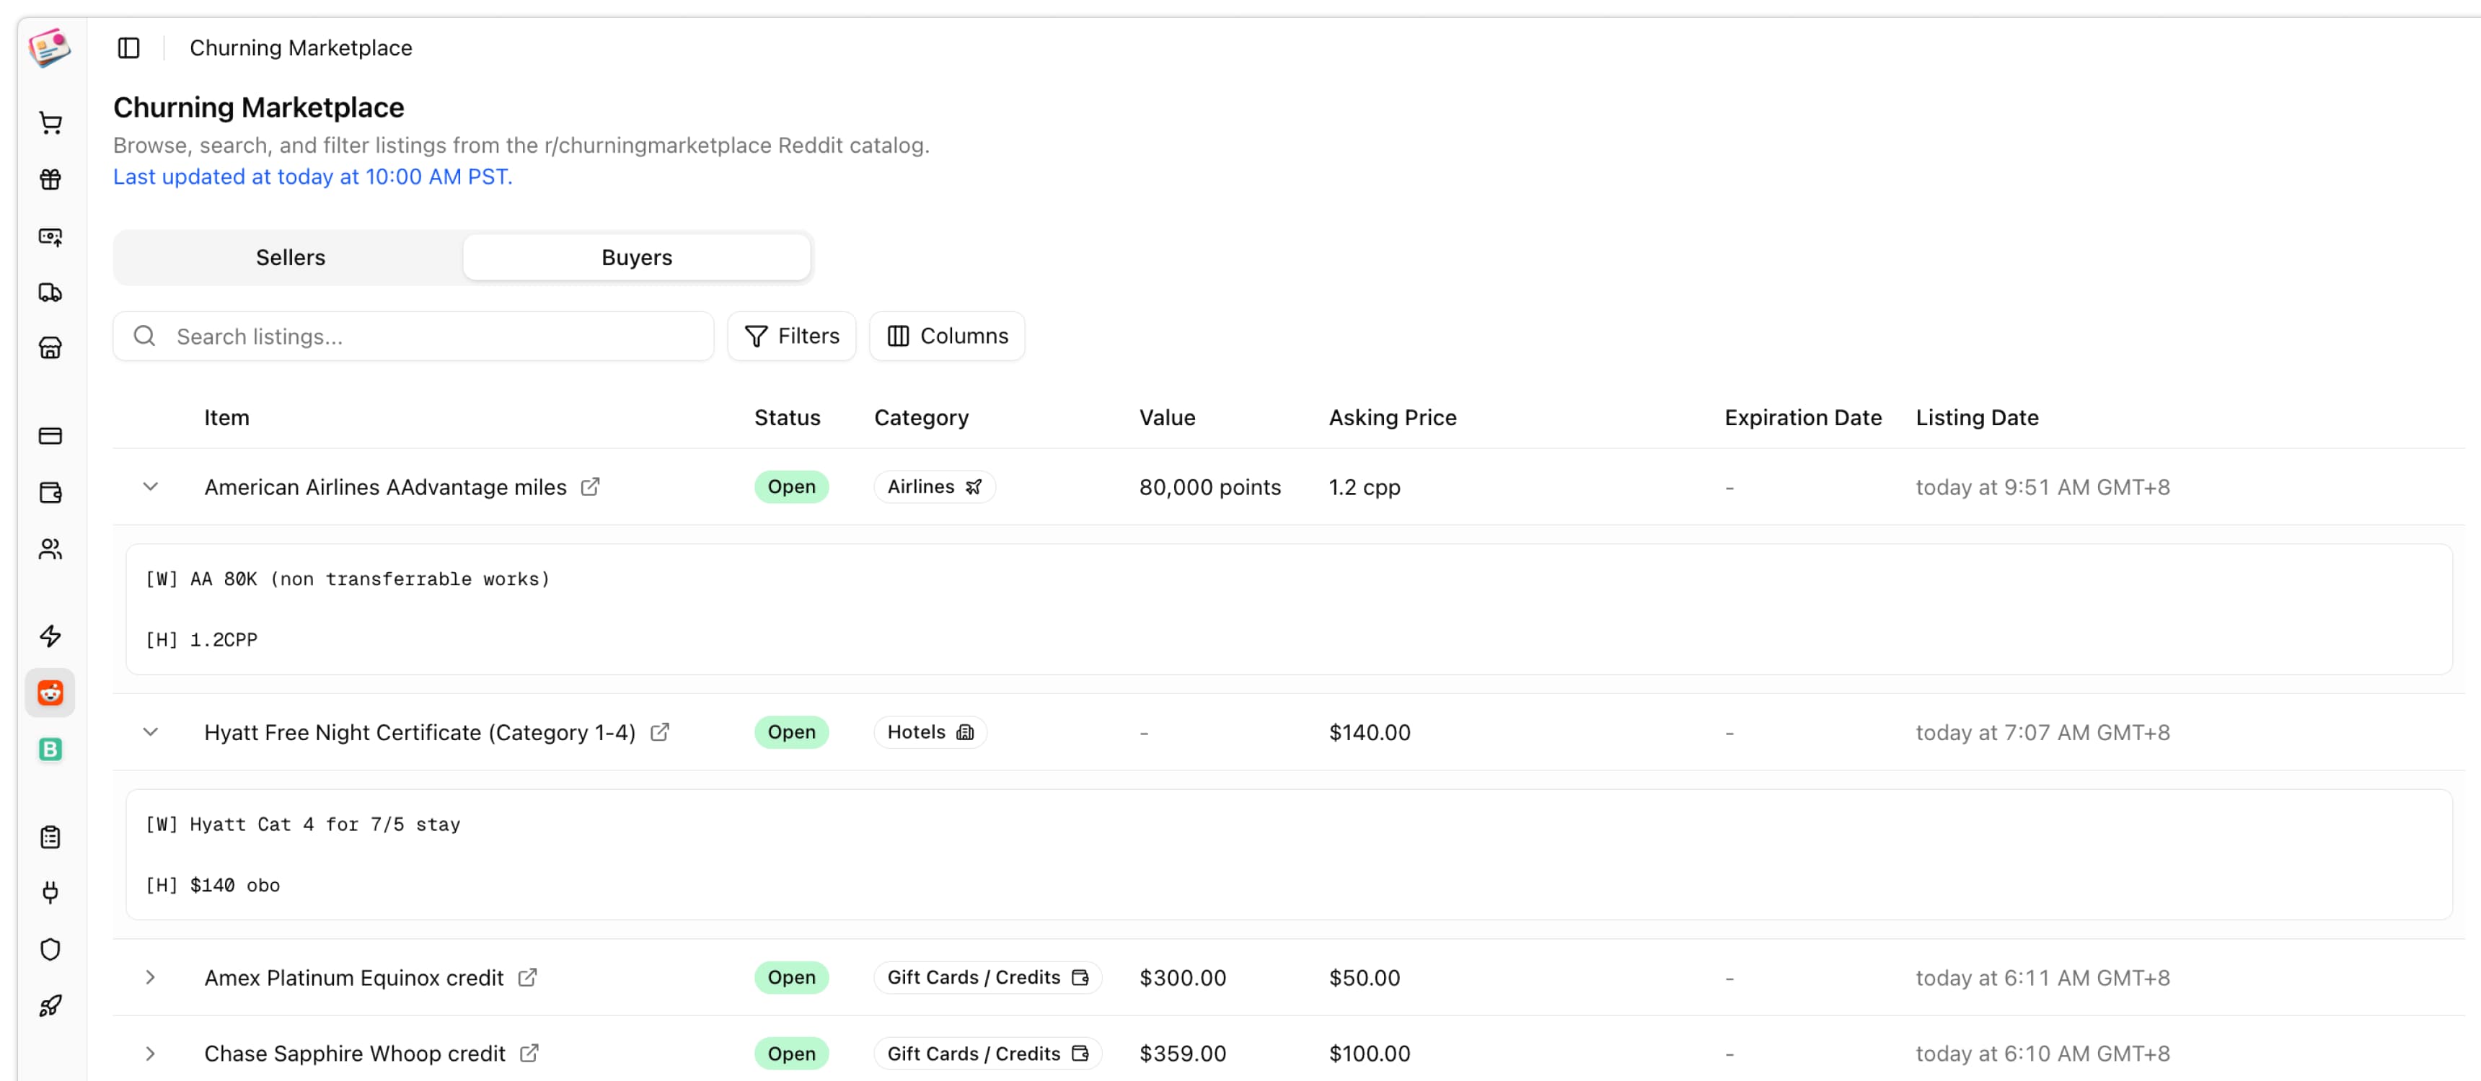Open the clipboard list sidebar icon
The height and width of the screenshot is (1081, 2481).
pyautogui.click(x=50, y=837)
